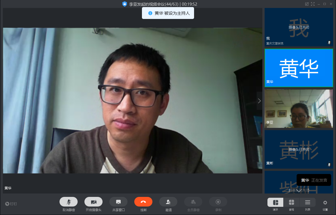Click the 邀请 invite participants icon
Viewport: 336px width, 215px height.
pos(168,202)
